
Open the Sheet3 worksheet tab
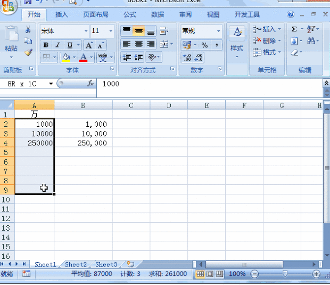click(106, 264)
